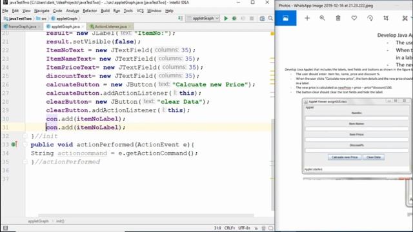Image resolution: width=413 pixels, height=232 pixels.
Task: Open the Analyze menu
Action: [x=72, y=11]
